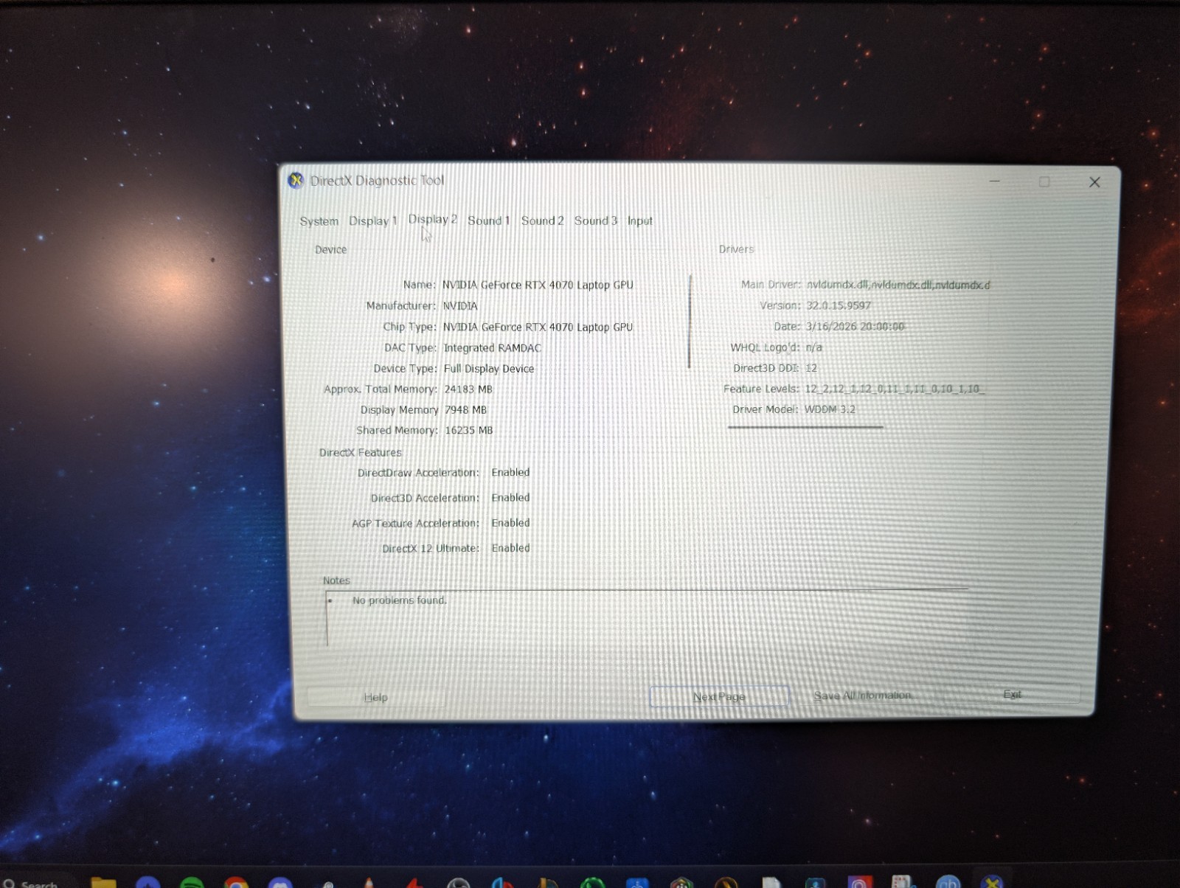This screenshot has height=888, width=1180.
Task: Click the Driver Model WDDM 3.2 value
Action: [830, 409]
